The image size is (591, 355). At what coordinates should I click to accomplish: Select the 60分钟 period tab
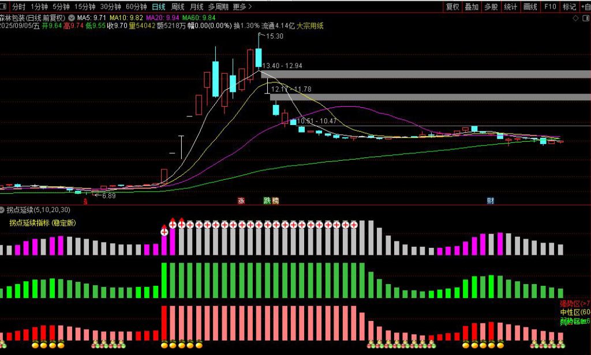[x=136, y=7]
